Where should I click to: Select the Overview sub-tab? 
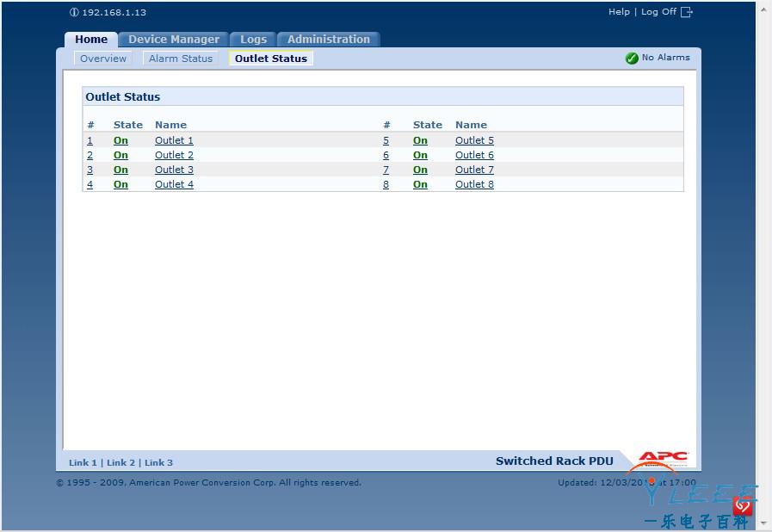tap(103, 59)
